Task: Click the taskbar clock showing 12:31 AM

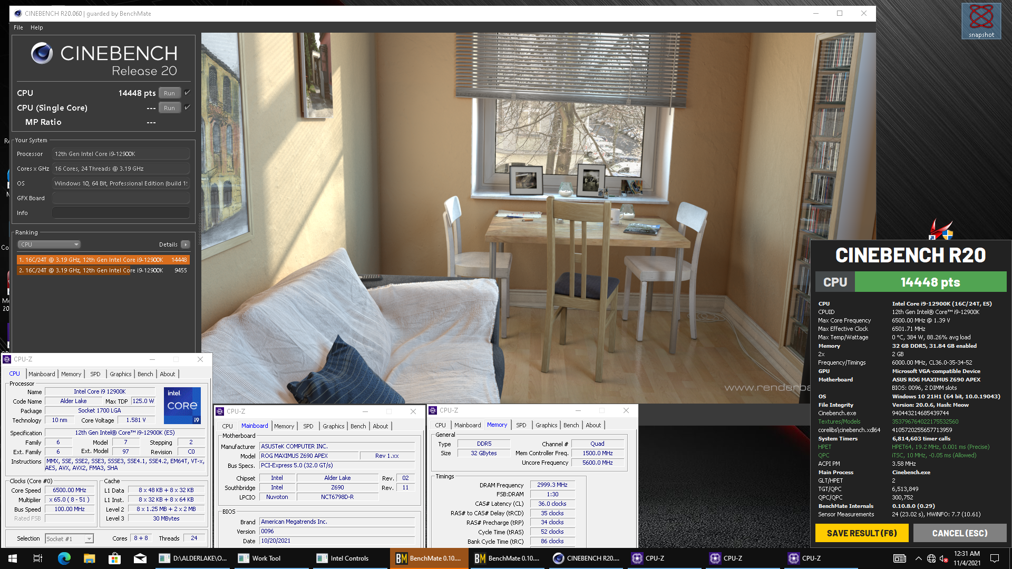Action: (x=967, y=558)
